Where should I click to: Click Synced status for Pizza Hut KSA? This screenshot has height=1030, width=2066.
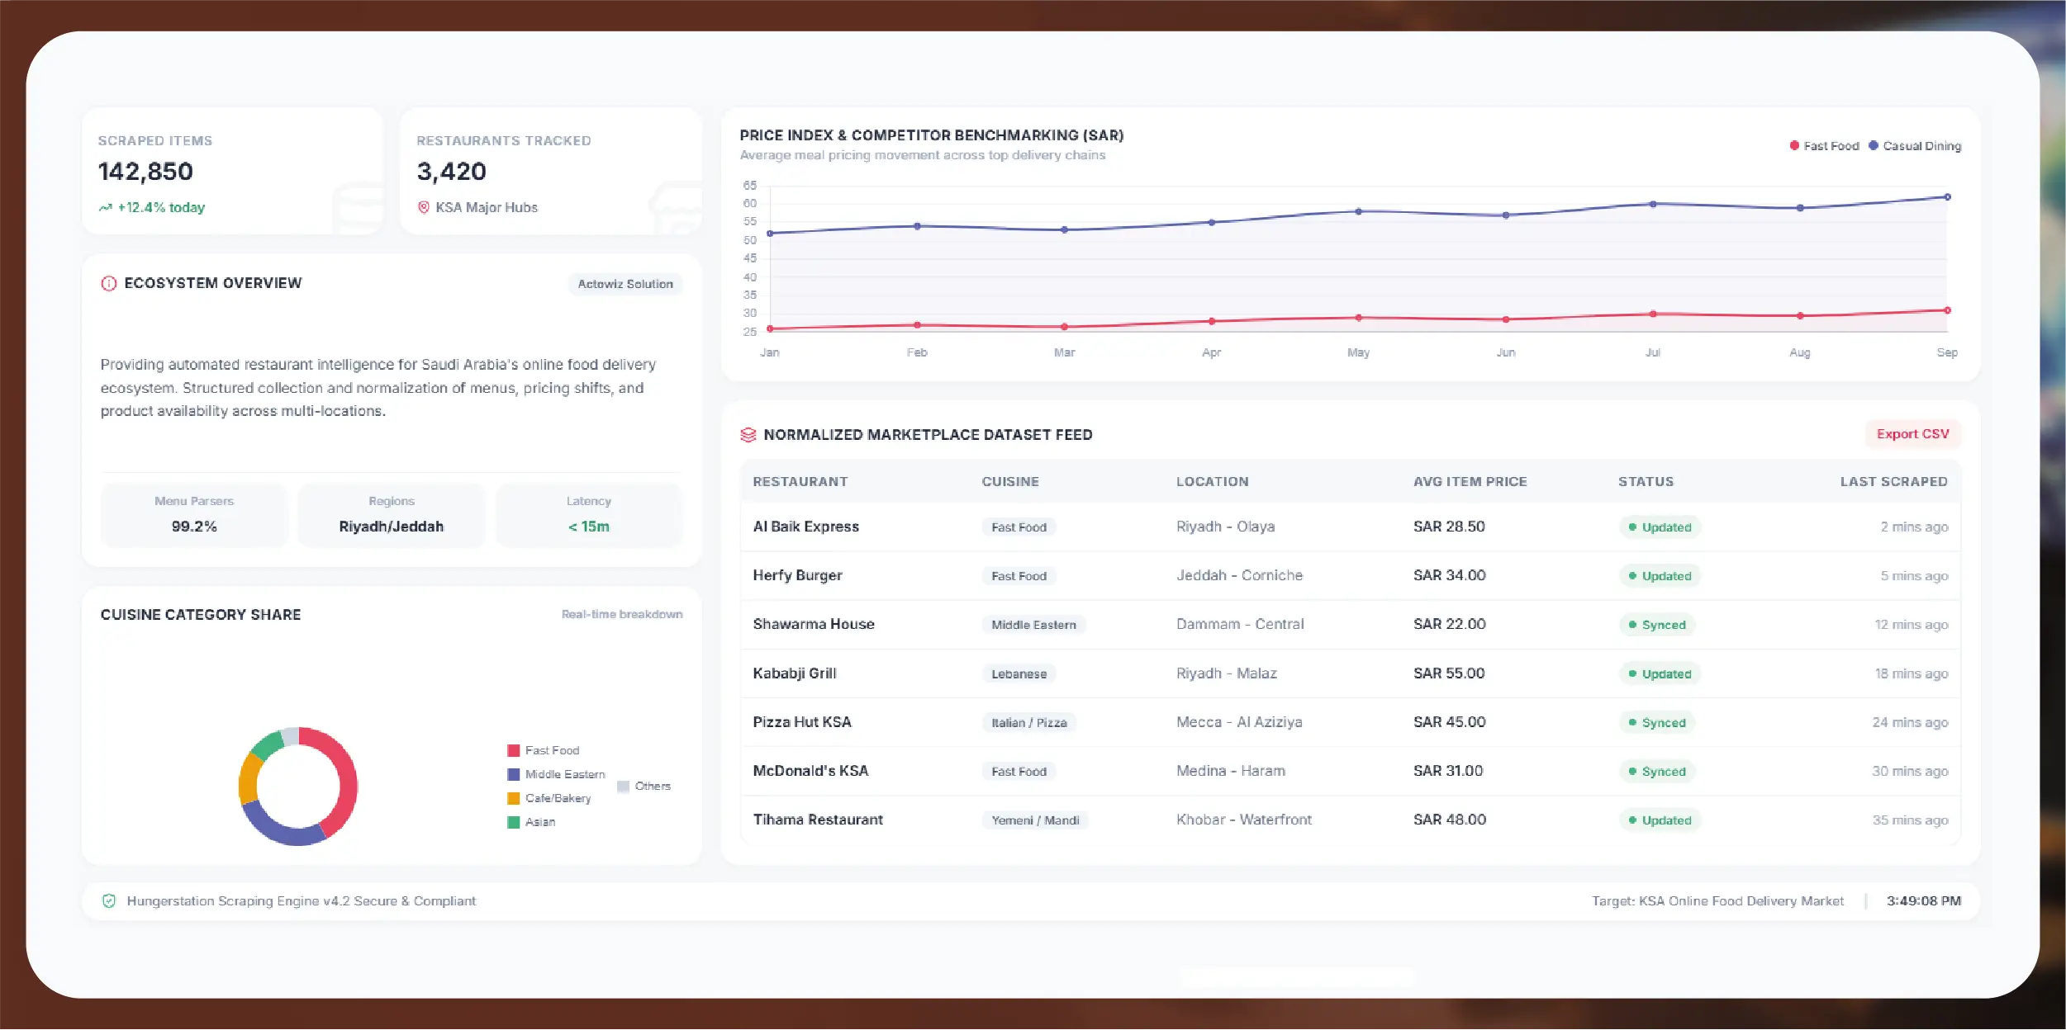coord(1657,723)
